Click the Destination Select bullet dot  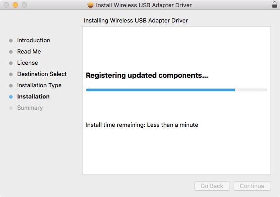11,74
